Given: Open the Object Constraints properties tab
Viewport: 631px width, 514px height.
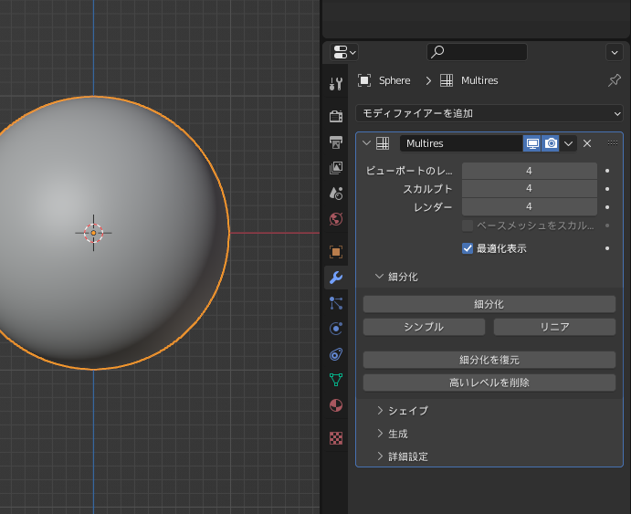Looking at the screenshot, I should (336, 354).
